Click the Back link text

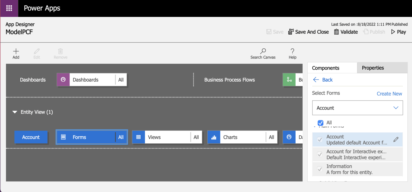tap(328, 80)
